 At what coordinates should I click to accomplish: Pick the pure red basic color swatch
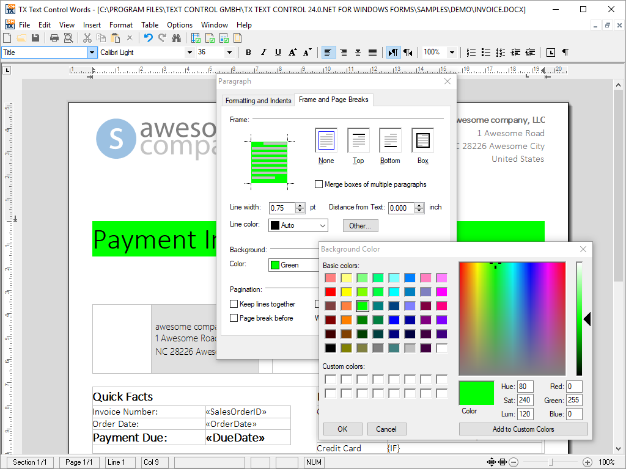coord(330,292)
